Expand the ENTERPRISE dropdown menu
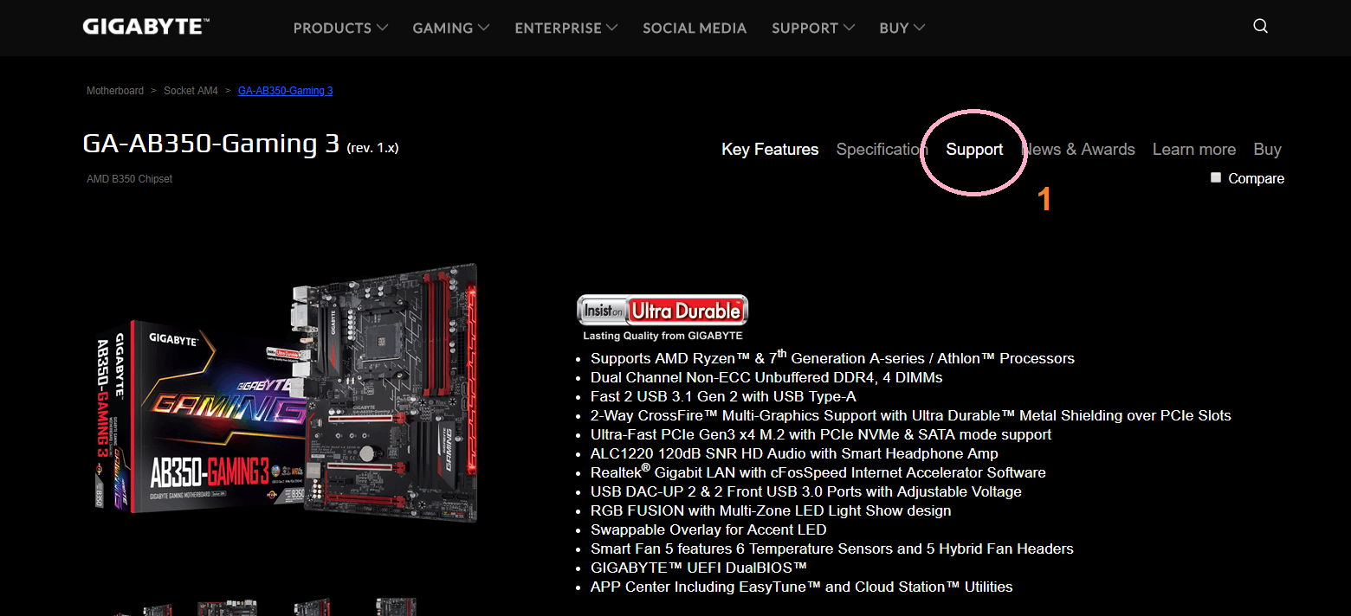1351x616 pixels. pyautogui.click(x=566, y=28)
